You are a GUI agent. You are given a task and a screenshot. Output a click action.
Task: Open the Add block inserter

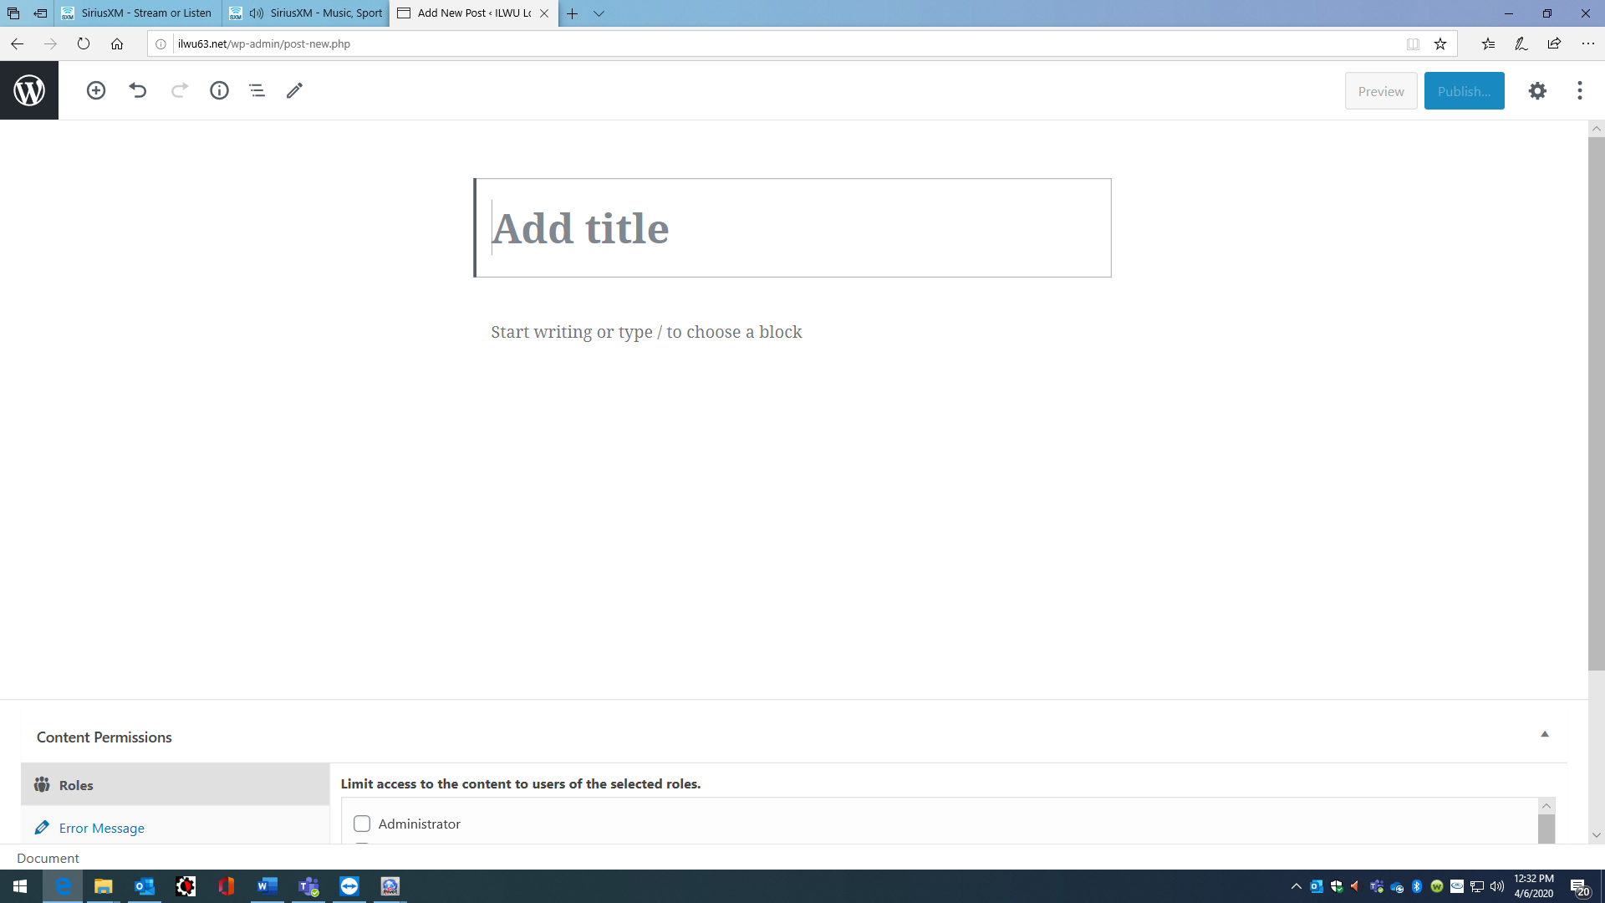coord(96,90)
